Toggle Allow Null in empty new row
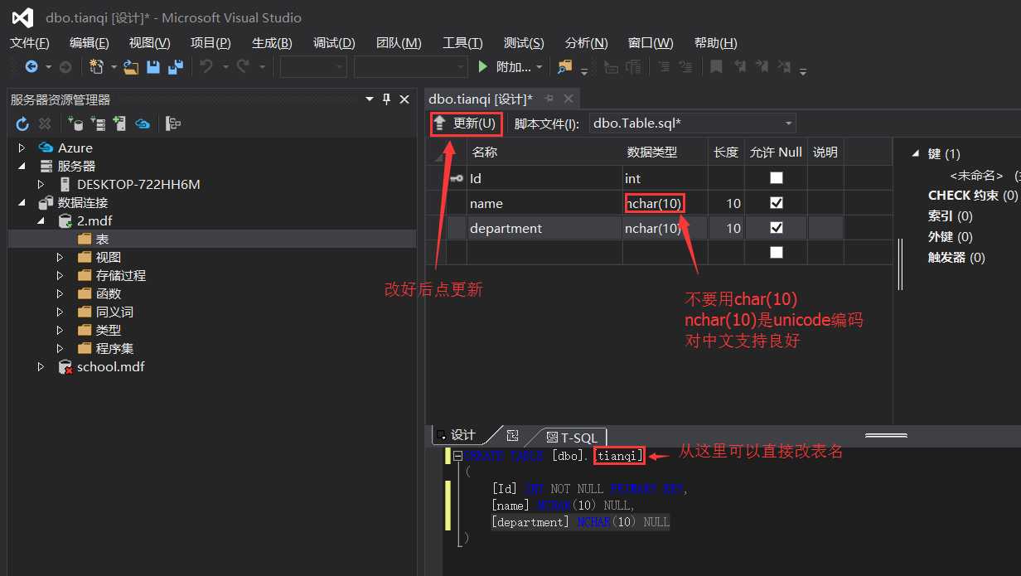The height and width of the screenshot is (576, 1021). (x=777, y=253)
